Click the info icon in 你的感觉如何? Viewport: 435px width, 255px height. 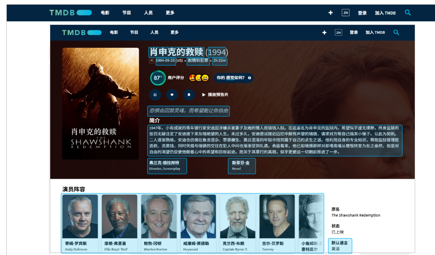tap(250, 78)
